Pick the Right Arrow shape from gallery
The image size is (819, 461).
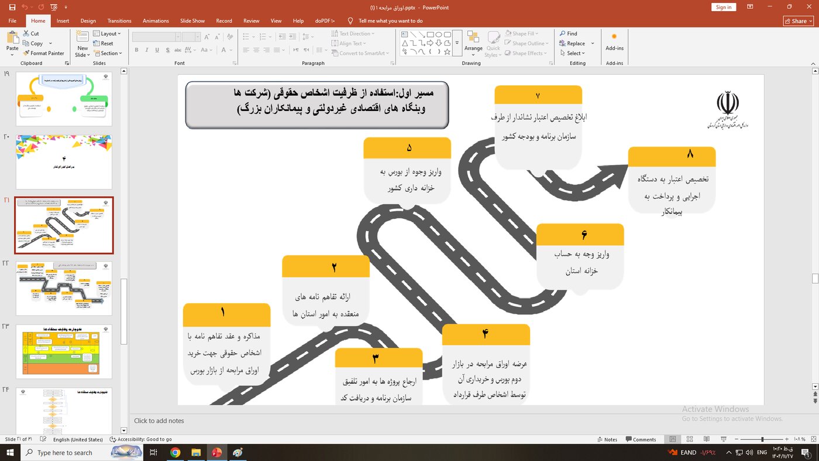(x=430, y=43)
